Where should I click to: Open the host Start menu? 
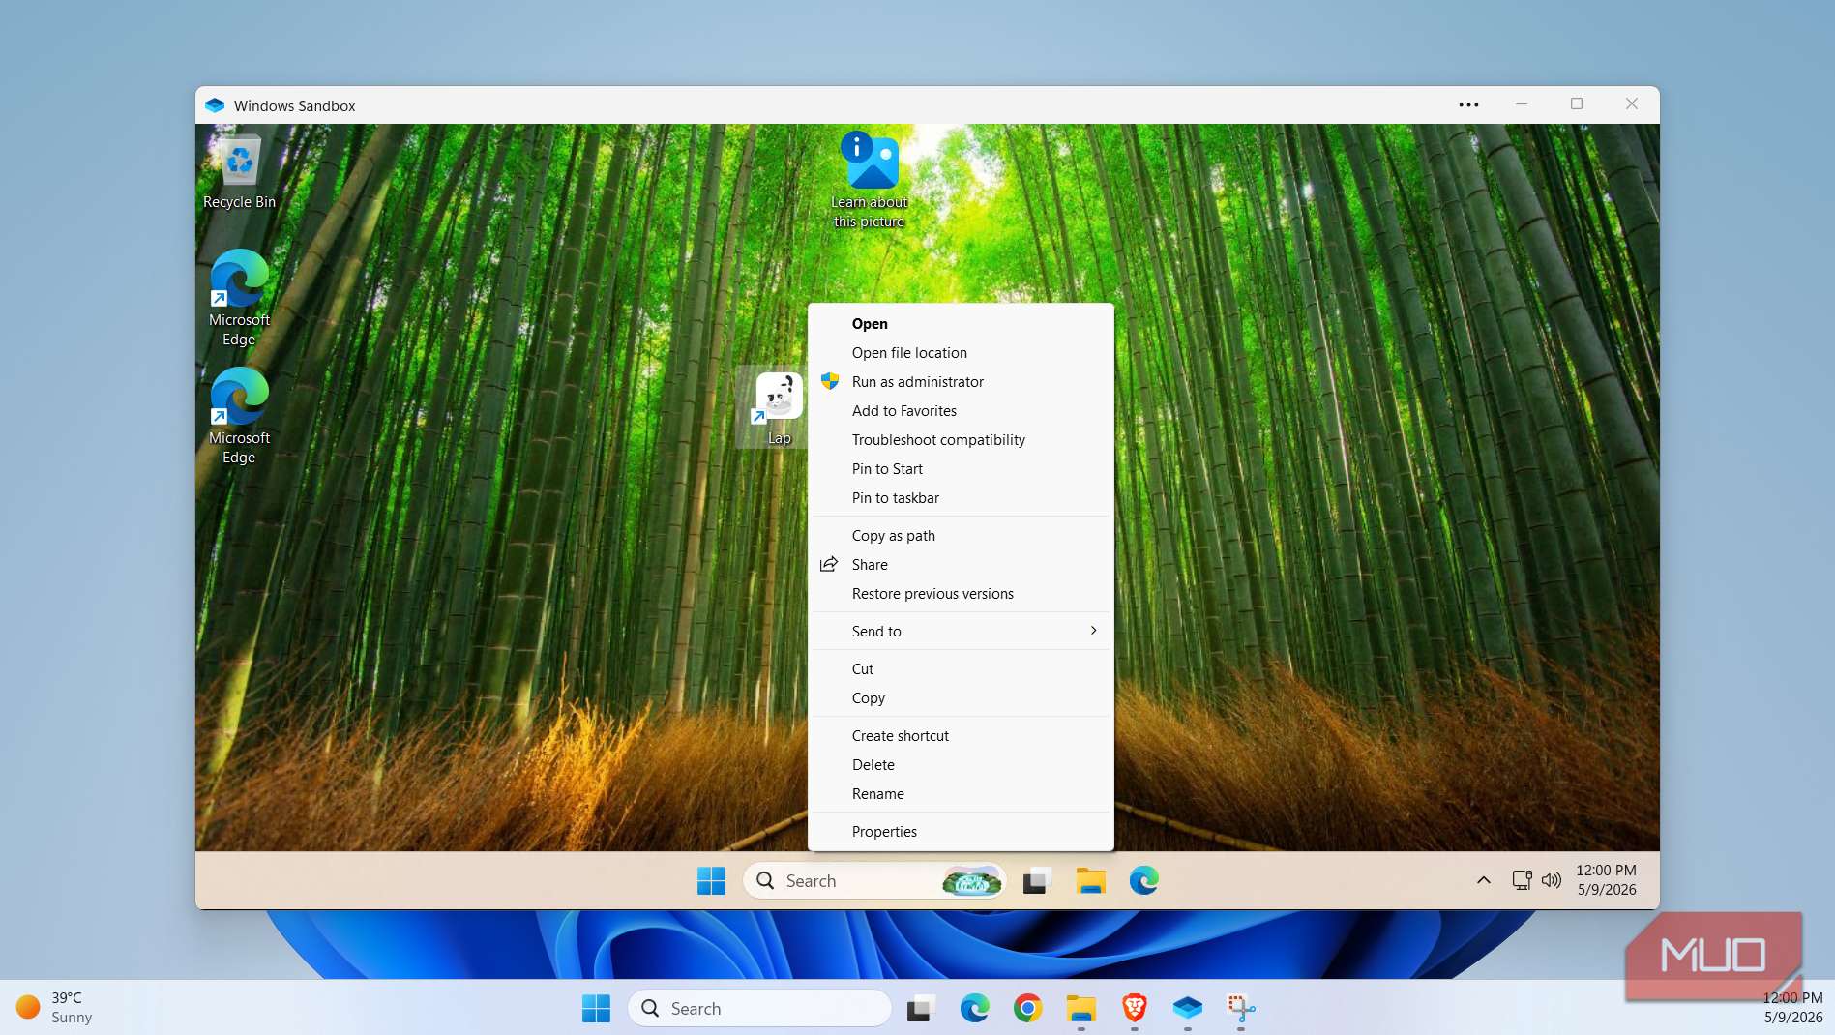click(x=596, y=1008)
